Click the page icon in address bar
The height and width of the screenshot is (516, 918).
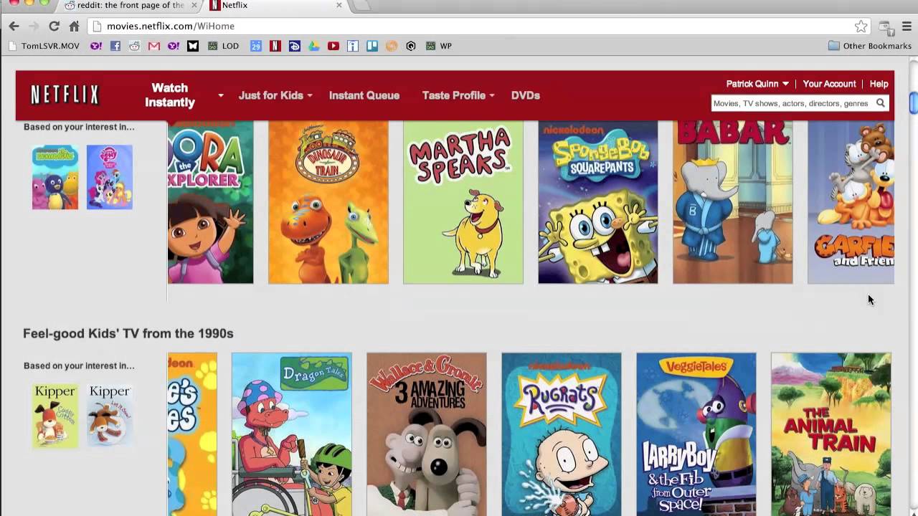point(98,26)
